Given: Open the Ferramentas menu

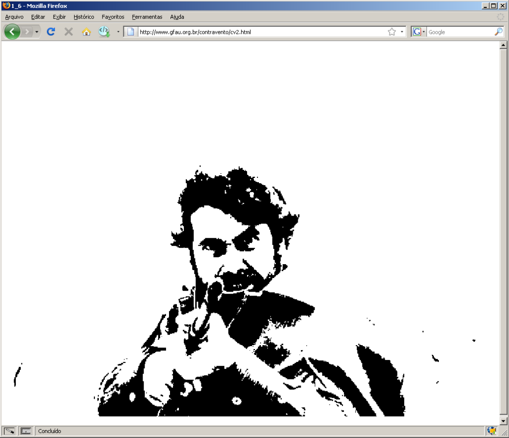Looking at the screenshot, I should [147, 17].
